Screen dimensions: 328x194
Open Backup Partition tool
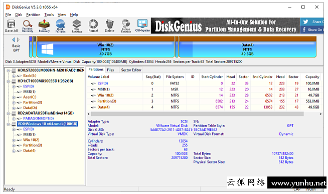(126, 26)
